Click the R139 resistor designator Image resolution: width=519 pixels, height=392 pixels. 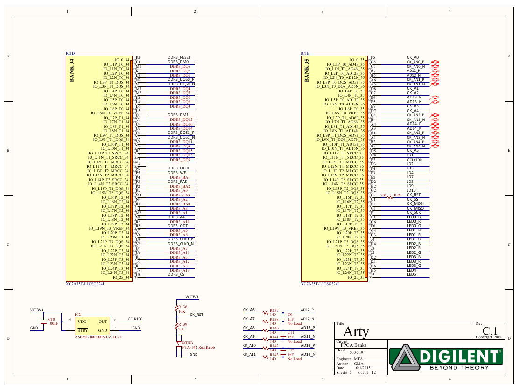click(182, 325)
